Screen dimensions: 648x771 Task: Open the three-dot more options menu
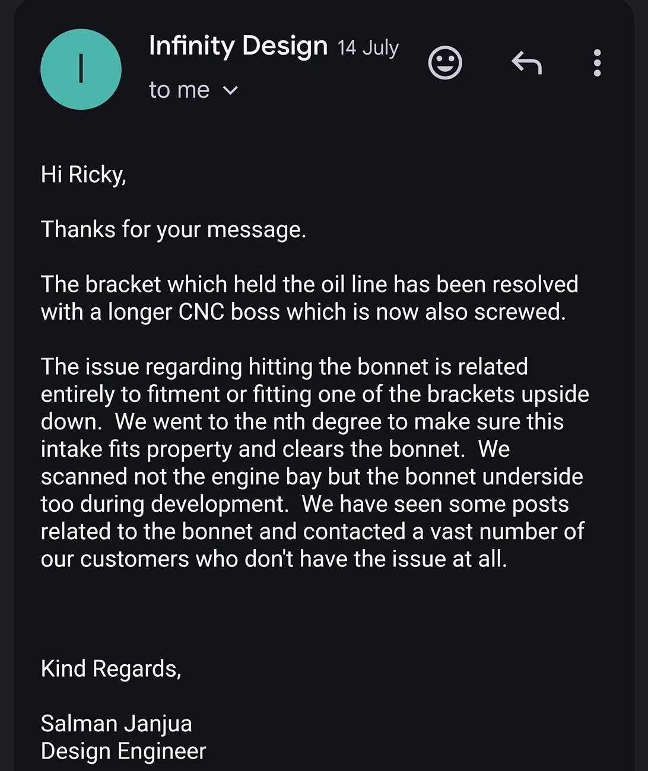[x=597, y=62]
